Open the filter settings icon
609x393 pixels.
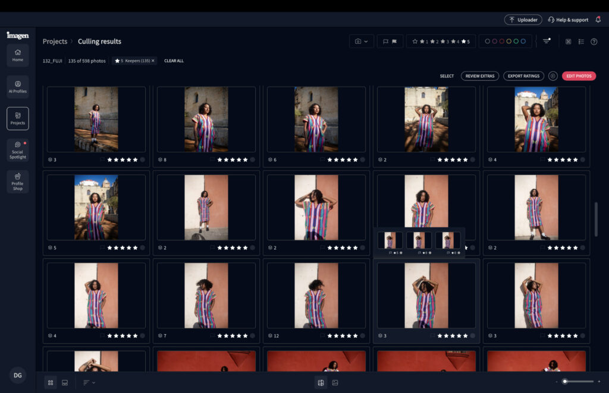tap(547, 42)
